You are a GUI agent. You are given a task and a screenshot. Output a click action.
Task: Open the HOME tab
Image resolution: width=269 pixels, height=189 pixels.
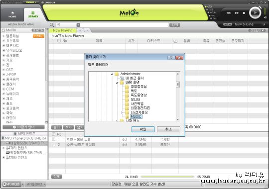pos(12,15)
